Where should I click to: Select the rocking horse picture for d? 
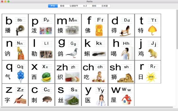[x=125, y=31]
